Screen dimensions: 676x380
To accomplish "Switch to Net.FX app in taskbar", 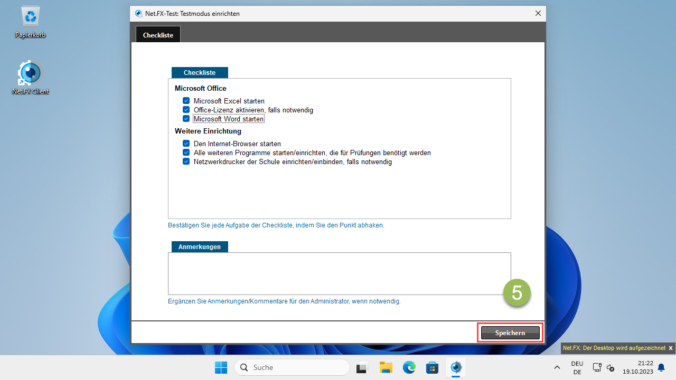I will (x=456, y=367).
